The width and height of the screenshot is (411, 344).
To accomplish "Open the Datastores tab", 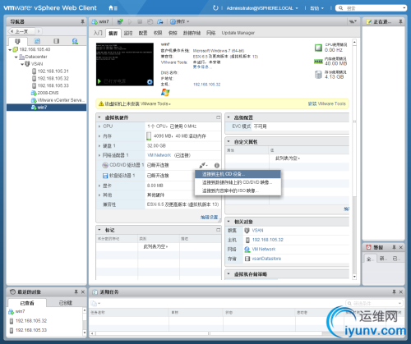I will point(192,33).
